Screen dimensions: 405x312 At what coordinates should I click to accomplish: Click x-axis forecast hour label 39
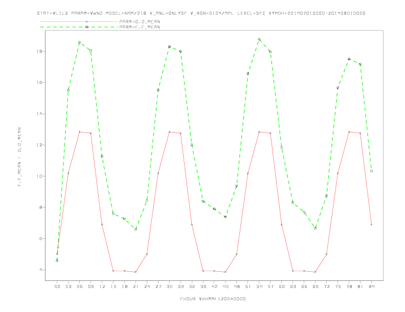pyautogui.click(x=203, y=287)
